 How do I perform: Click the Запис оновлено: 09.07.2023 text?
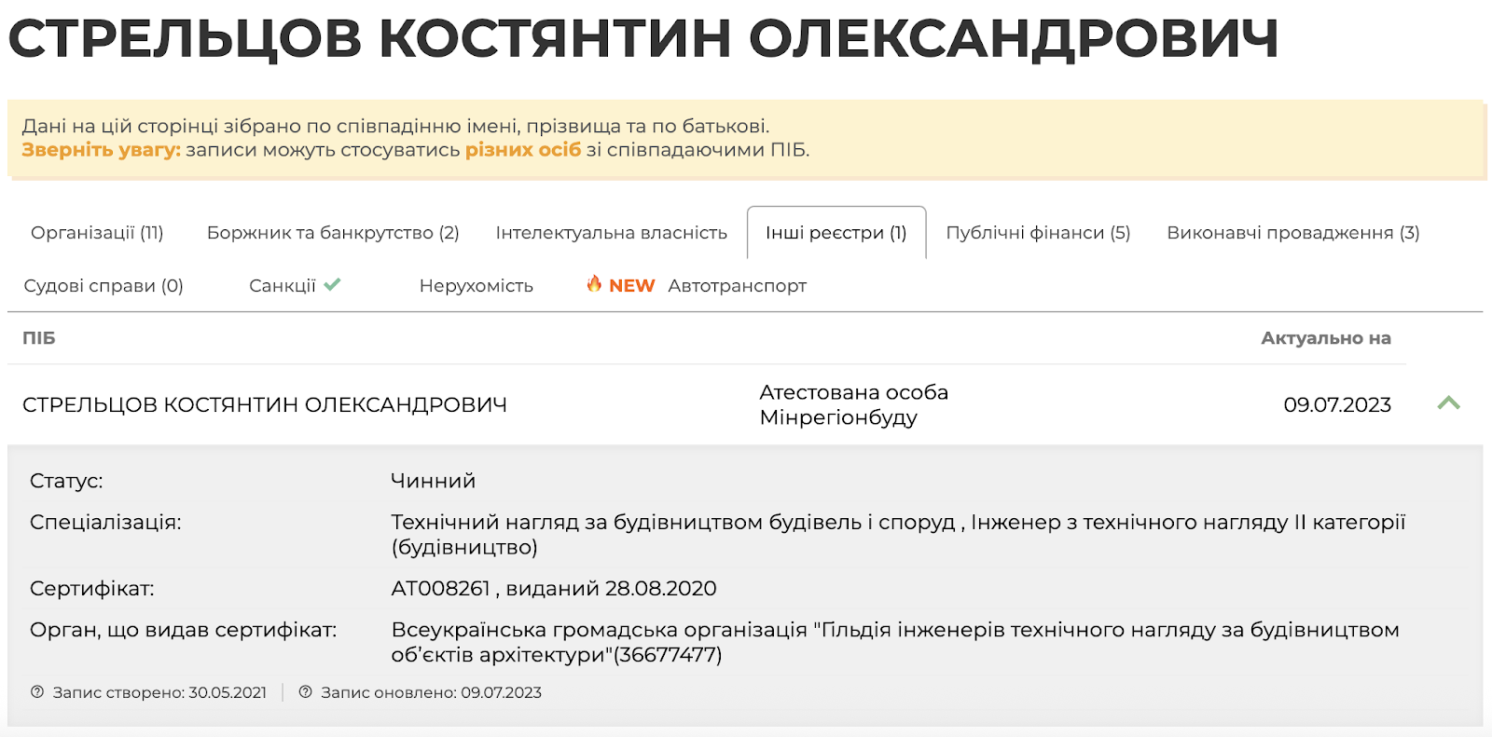point(431,692)
